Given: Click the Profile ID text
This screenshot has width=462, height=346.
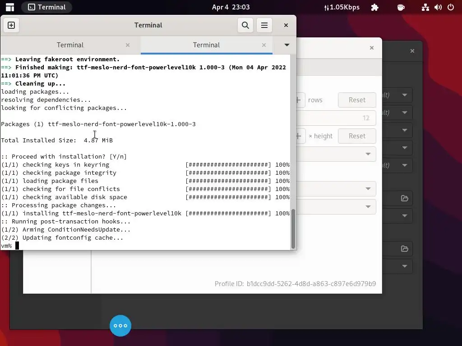Looking at the screenshot, I should [295, 284].
